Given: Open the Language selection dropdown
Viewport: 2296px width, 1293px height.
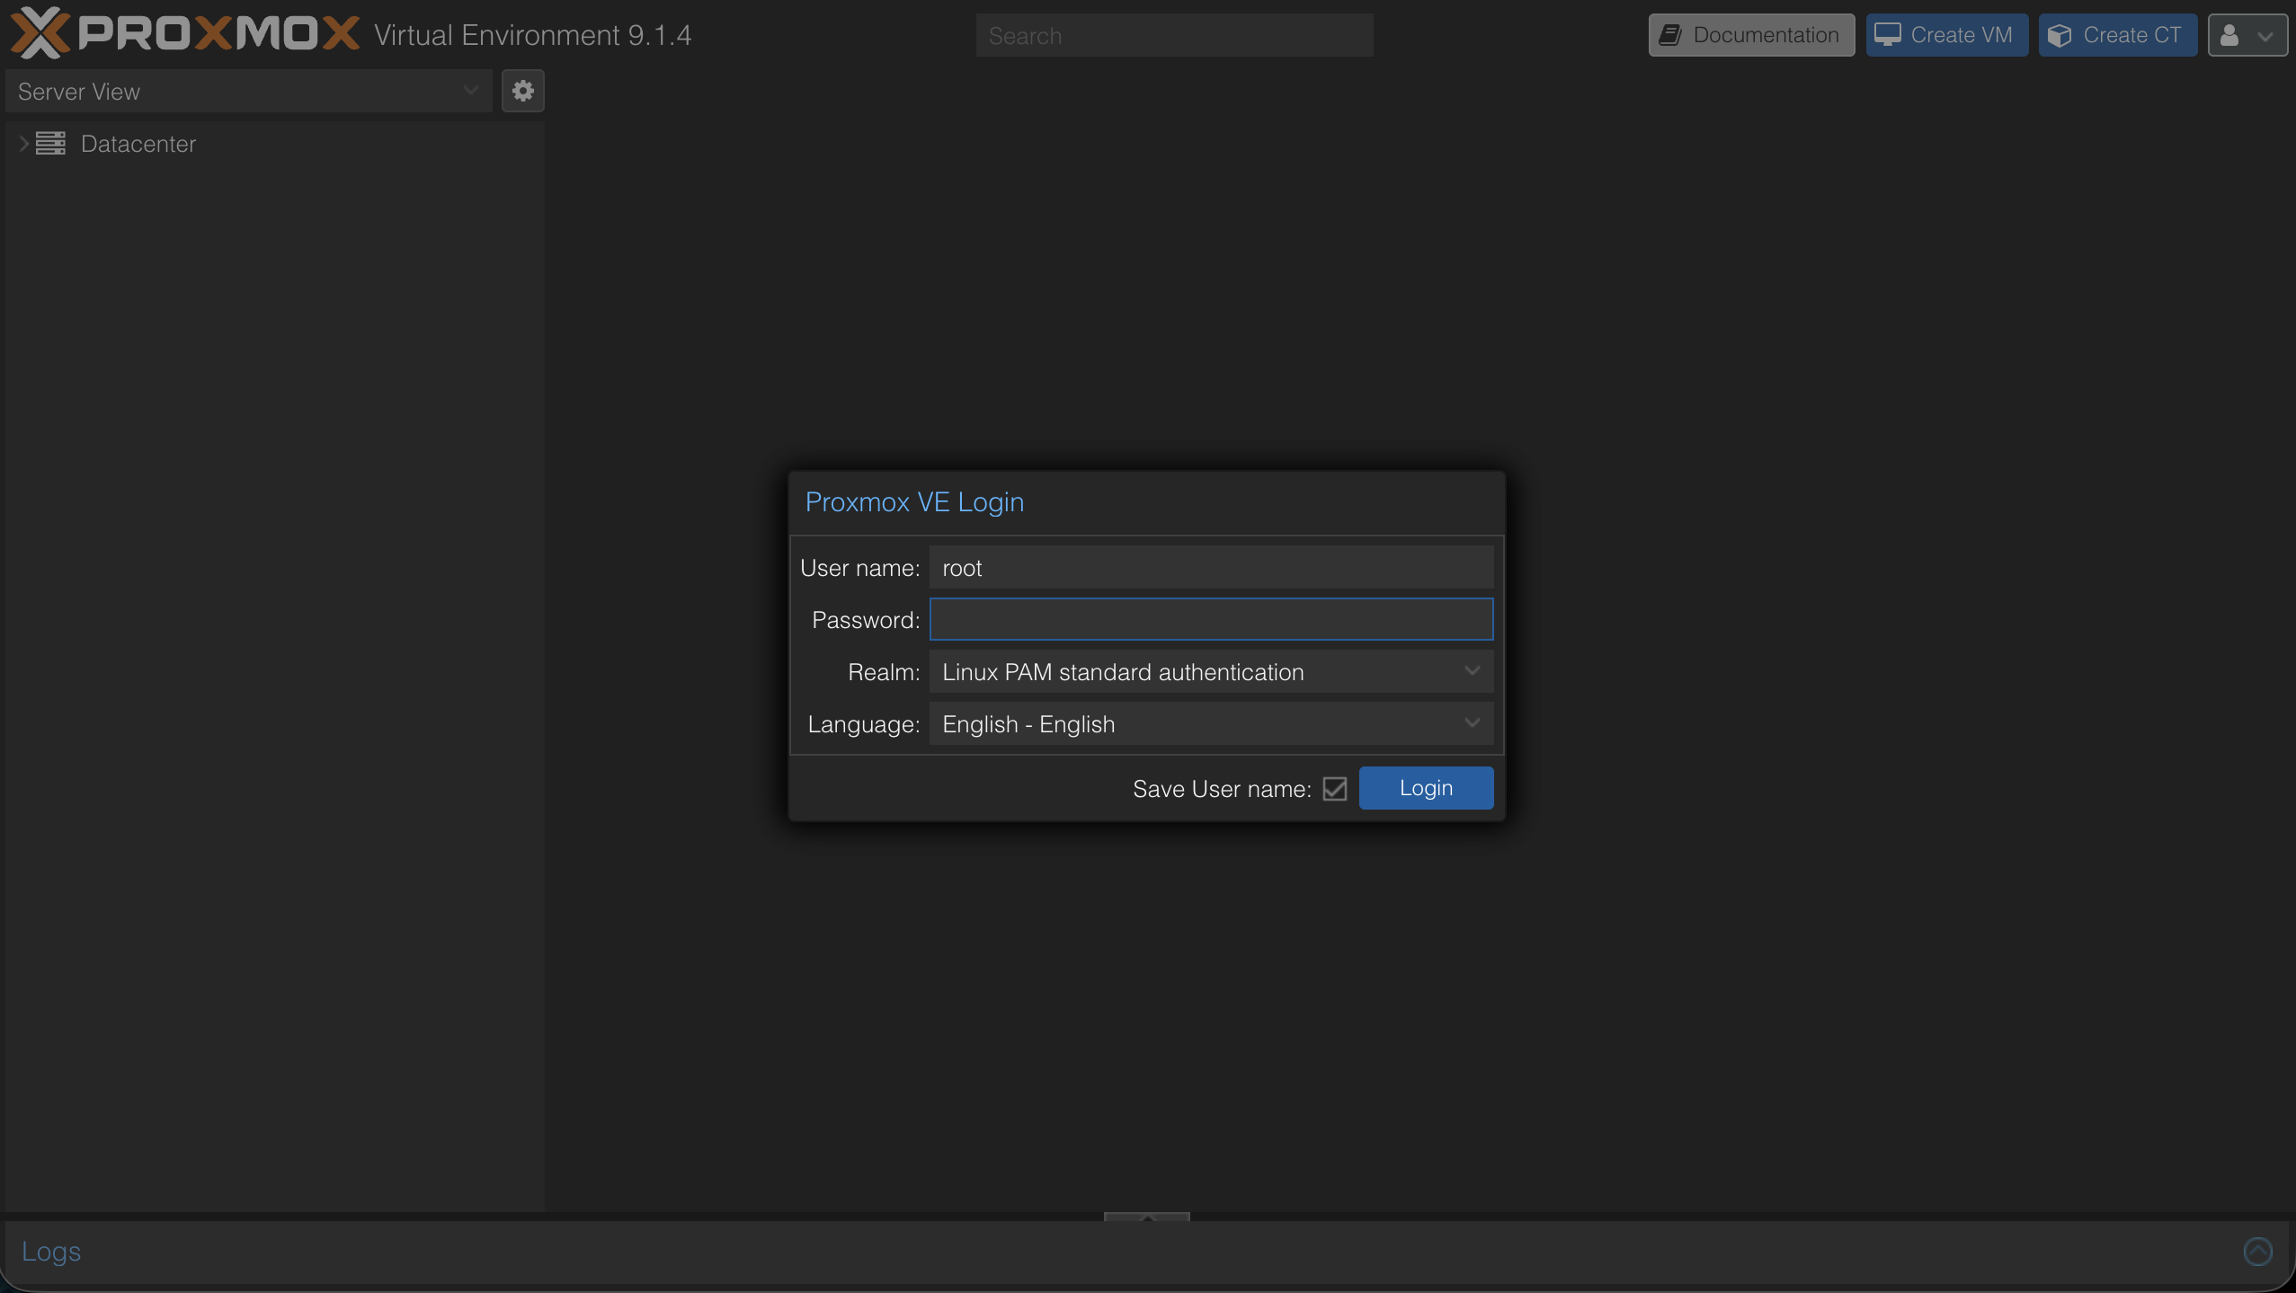Looking at the screenshot, I should [x=1472, y=723].
